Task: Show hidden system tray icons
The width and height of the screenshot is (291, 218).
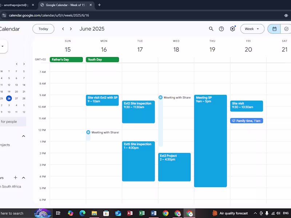Action: (x=255, y=213)
